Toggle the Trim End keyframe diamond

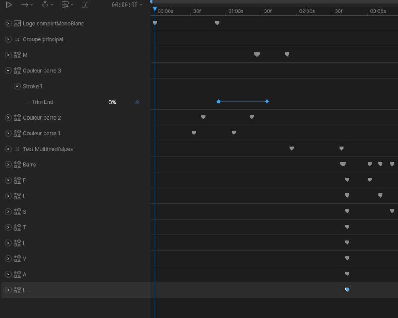click(137, 102)
